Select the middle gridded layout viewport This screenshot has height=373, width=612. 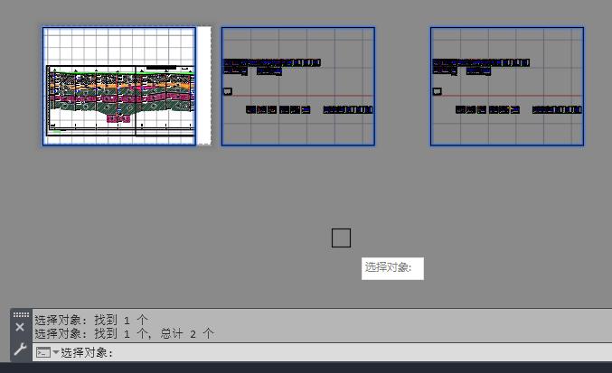pos(298,86)
